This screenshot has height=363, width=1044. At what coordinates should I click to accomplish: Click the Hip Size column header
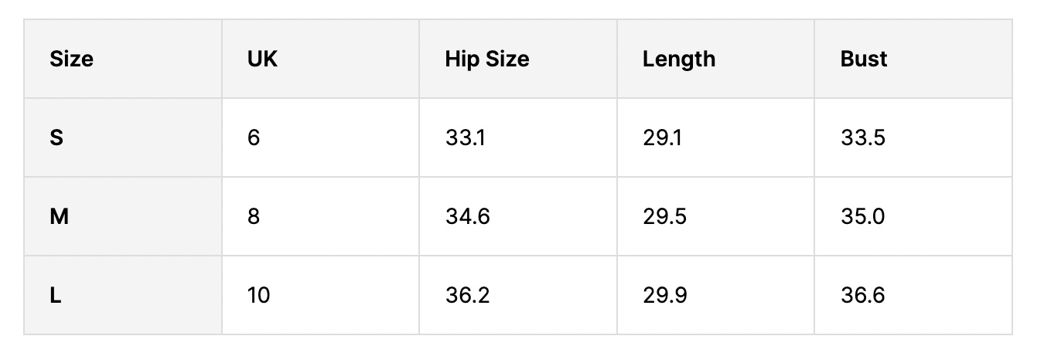pos(487,59)
